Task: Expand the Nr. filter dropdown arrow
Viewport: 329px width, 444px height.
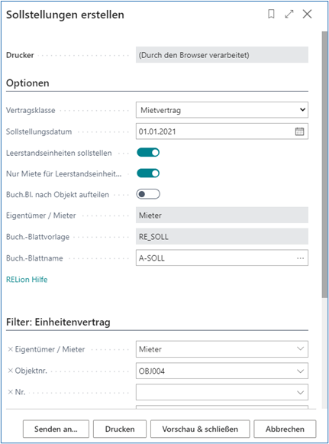Action: (x=301, y=393)
